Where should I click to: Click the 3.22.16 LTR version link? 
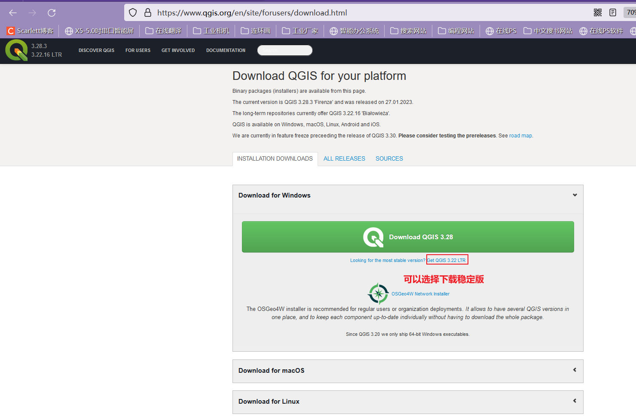[x=46, y=55]
